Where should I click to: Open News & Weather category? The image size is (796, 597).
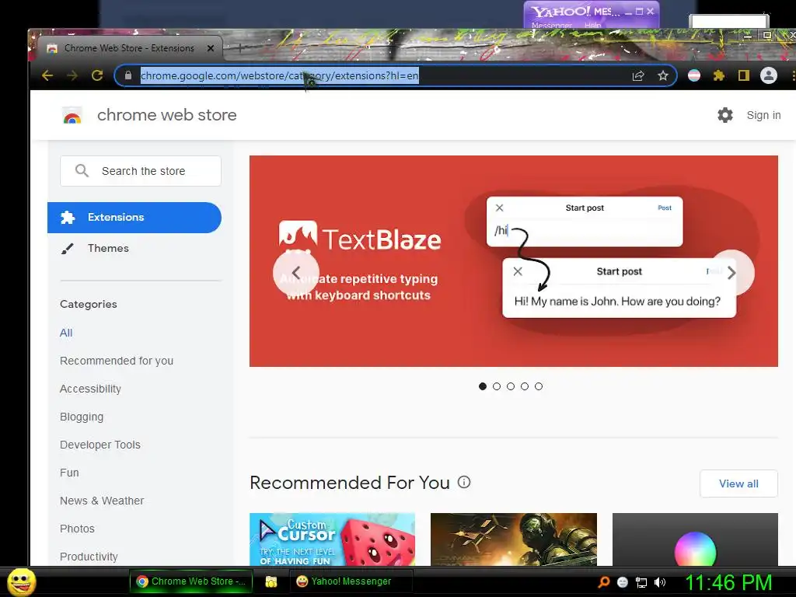click(102, 501)
